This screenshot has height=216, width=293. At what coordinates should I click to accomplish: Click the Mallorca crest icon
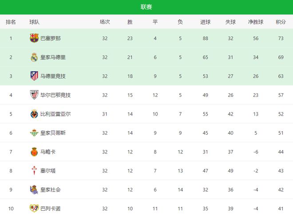tap(34, 152)
